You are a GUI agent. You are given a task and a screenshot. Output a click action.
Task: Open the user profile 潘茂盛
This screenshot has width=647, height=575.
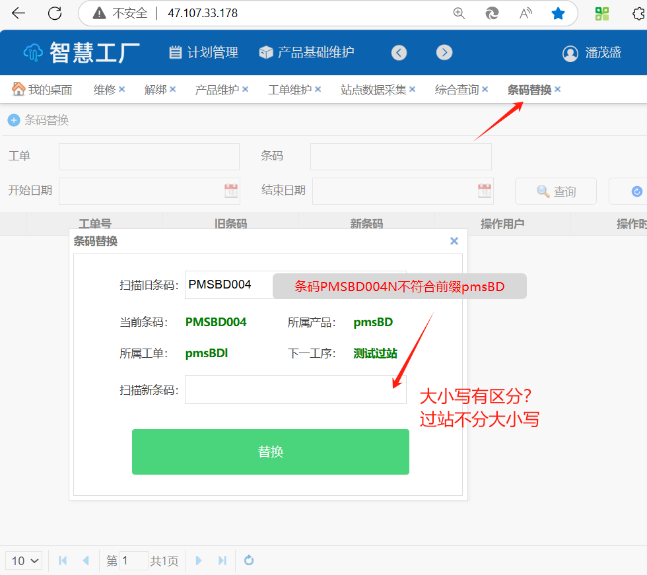[592, 53]
